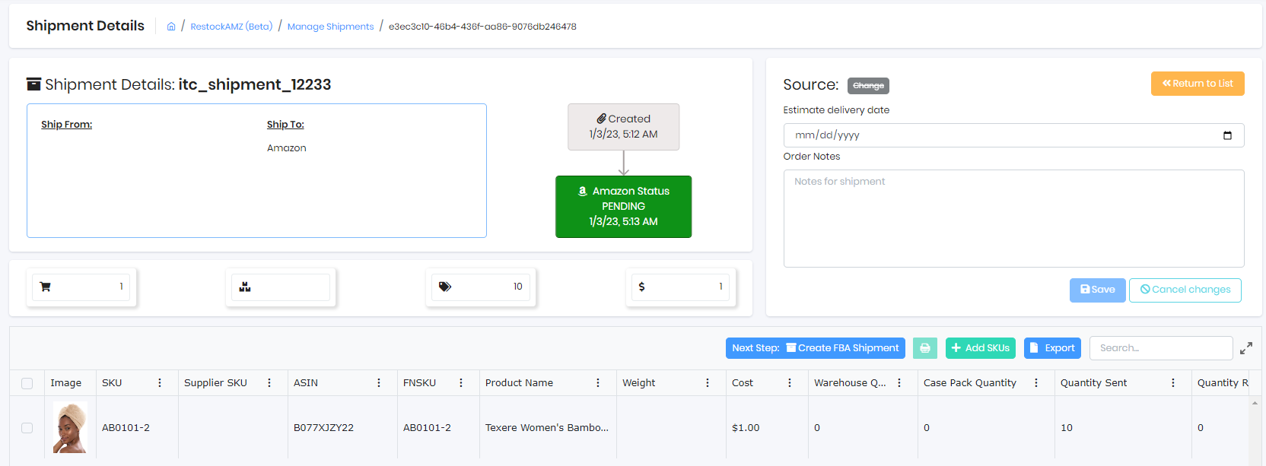Click the B077XJZY22 ASIN cell
This screenshot has height=466, width=1266.
[x=323, y=428]
